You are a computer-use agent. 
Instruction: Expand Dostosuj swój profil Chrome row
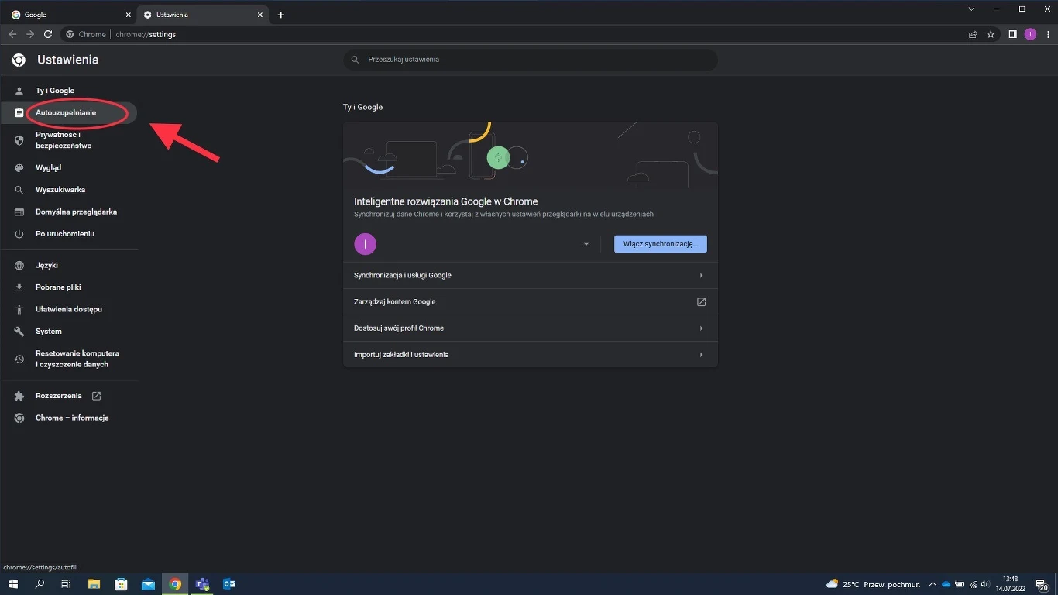[x=530, y=328]
